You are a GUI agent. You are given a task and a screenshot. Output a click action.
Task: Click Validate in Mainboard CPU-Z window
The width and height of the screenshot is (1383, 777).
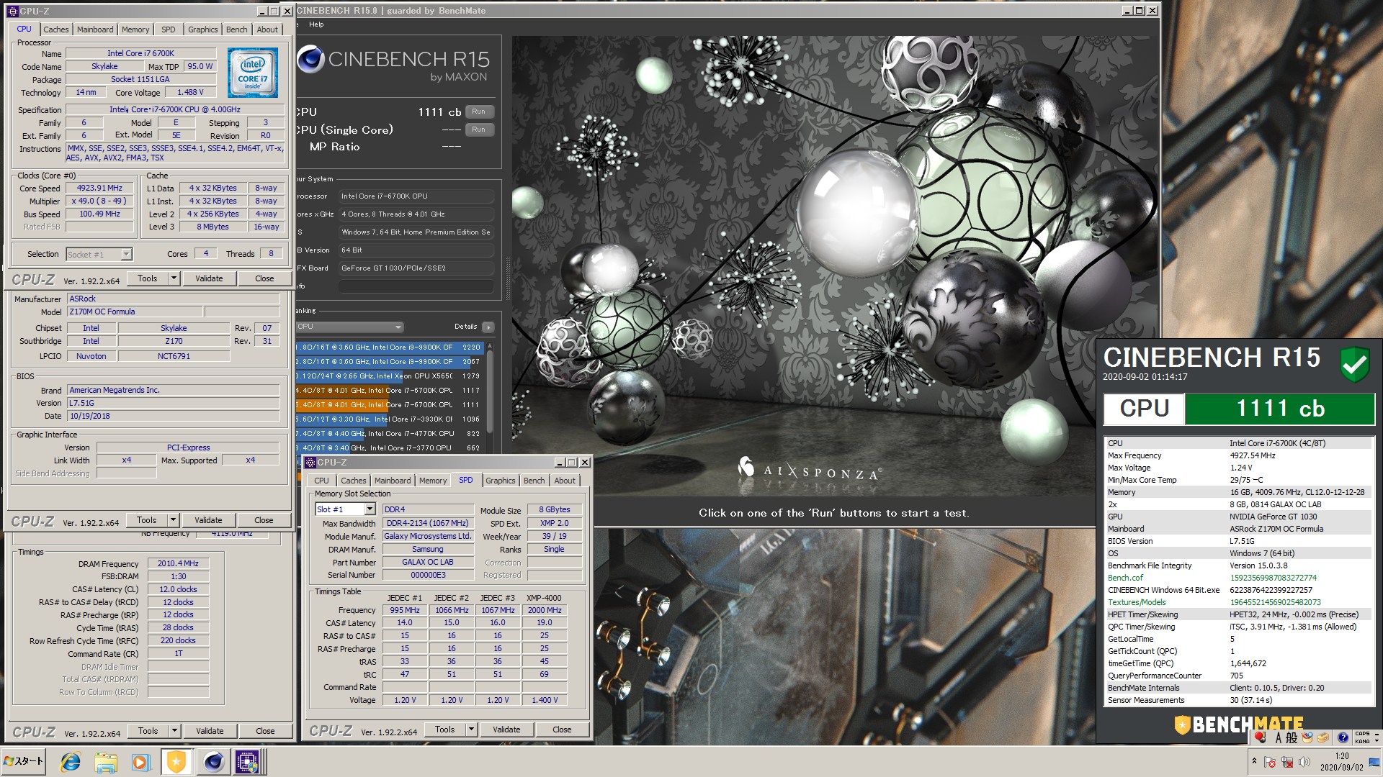[x=208, y=520]
